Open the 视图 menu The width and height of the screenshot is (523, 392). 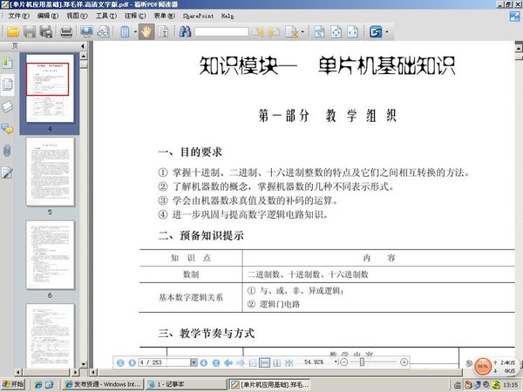[77, 16]
